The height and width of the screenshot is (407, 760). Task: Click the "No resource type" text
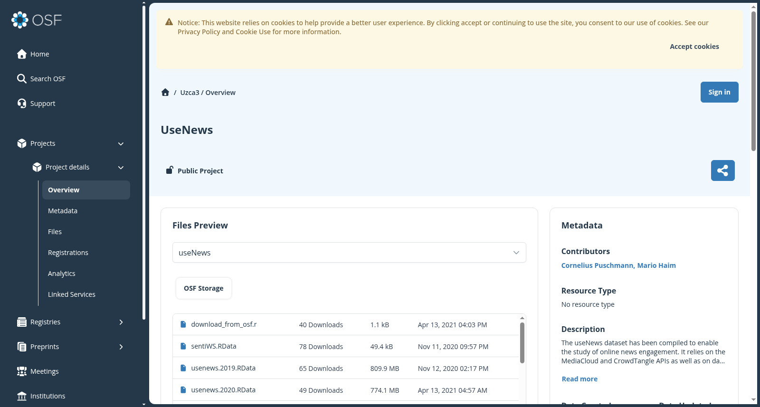588,304
